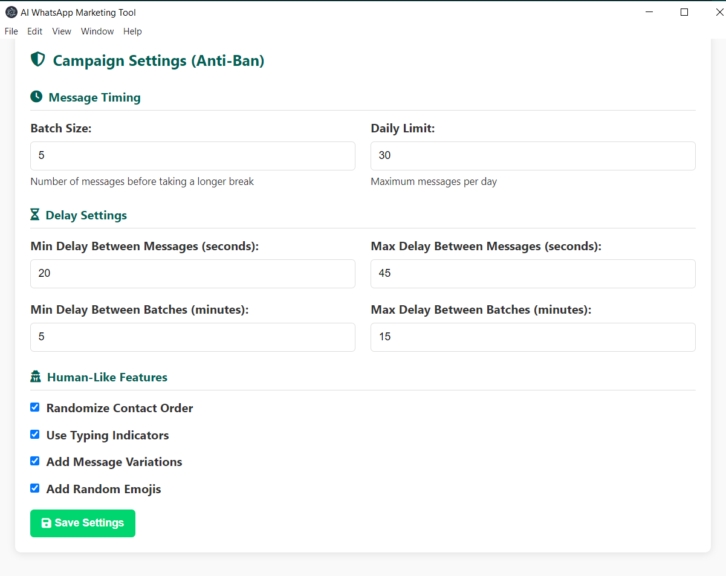Click into the Daily Limit field
This screenshot has width=726, height=576.
(533, 156)
